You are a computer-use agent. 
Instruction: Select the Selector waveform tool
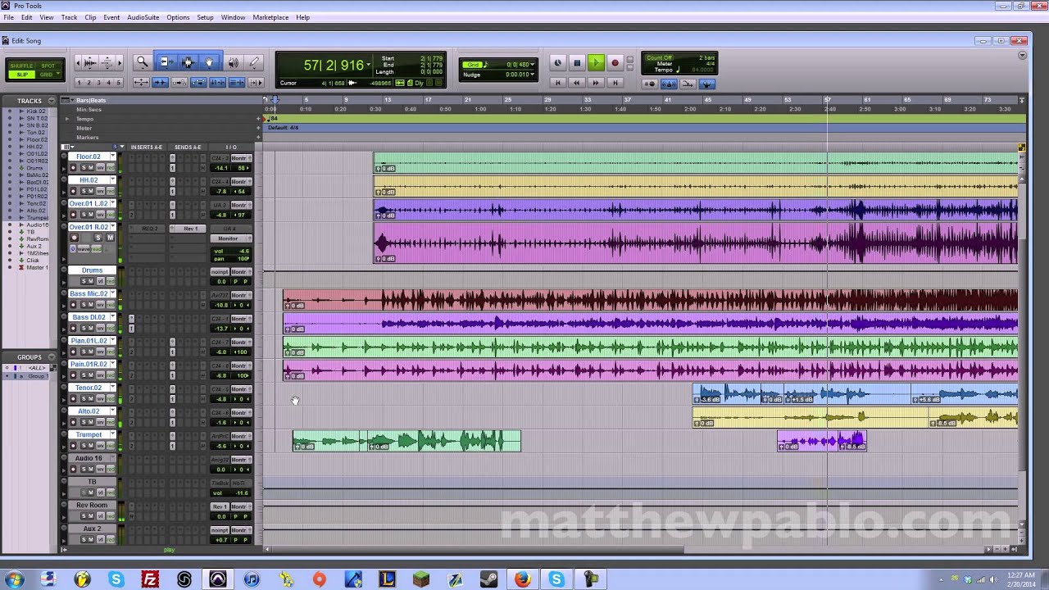coord(188,62)
